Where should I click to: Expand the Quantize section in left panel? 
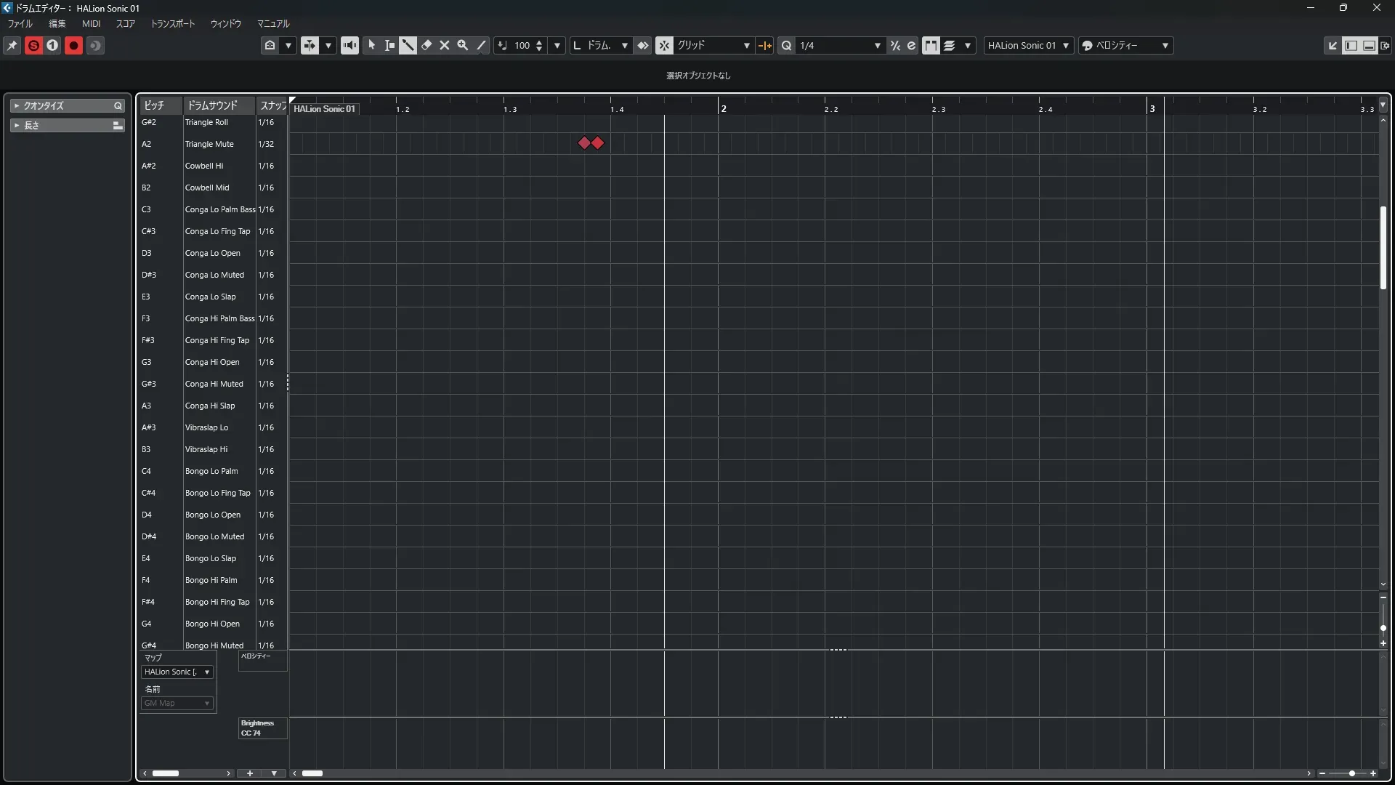click(17, 105)
